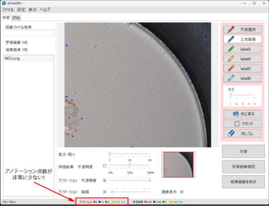Open the 表示 menu
Image resolution: width=269 pixels, height=206 pixels.
[32, 9]
